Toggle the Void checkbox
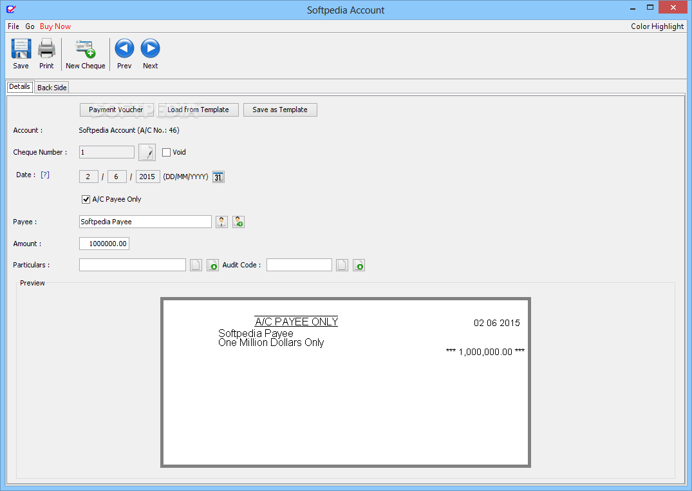This screenshot has width=692, height=491. (x=166, y=153)
